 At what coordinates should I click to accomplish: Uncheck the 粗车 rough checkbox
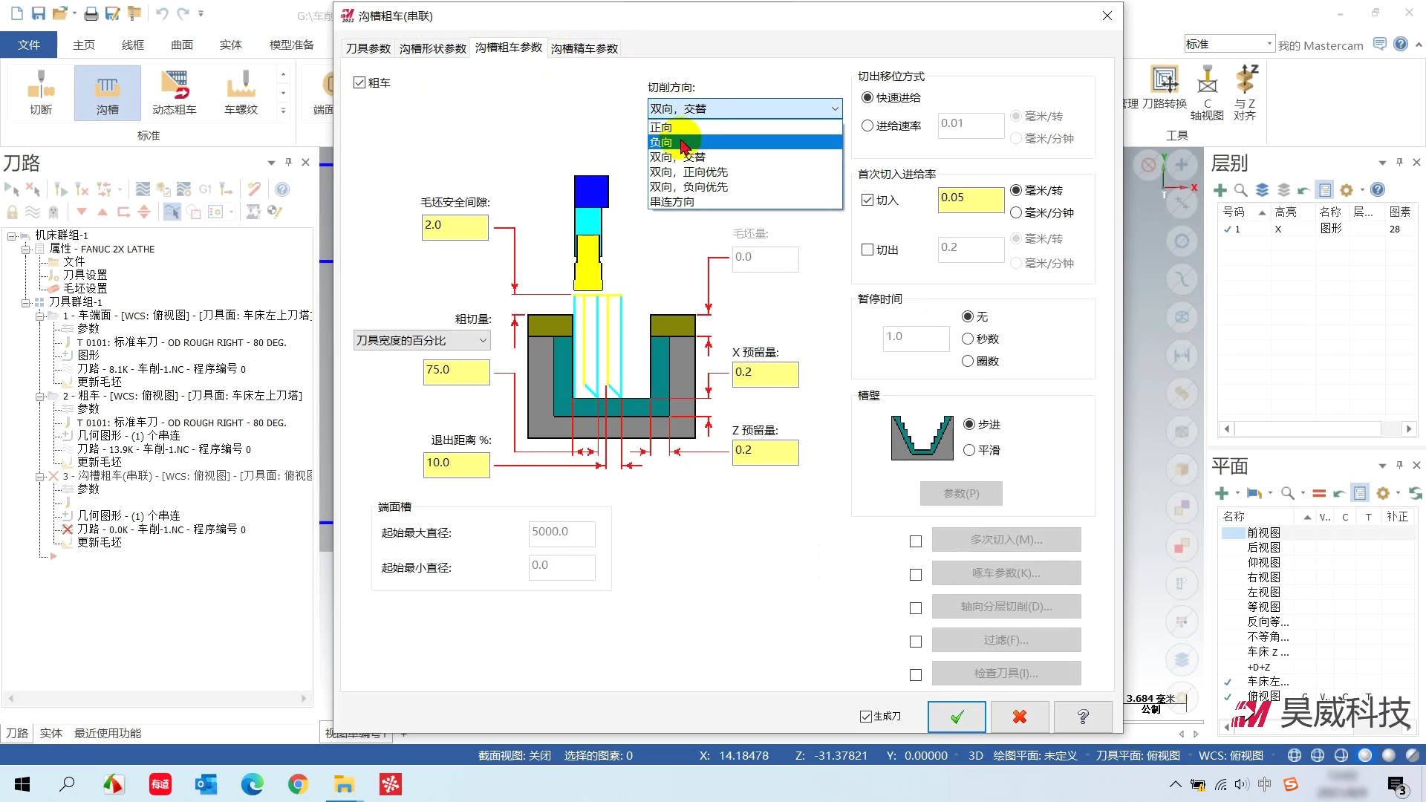(360, 82)
